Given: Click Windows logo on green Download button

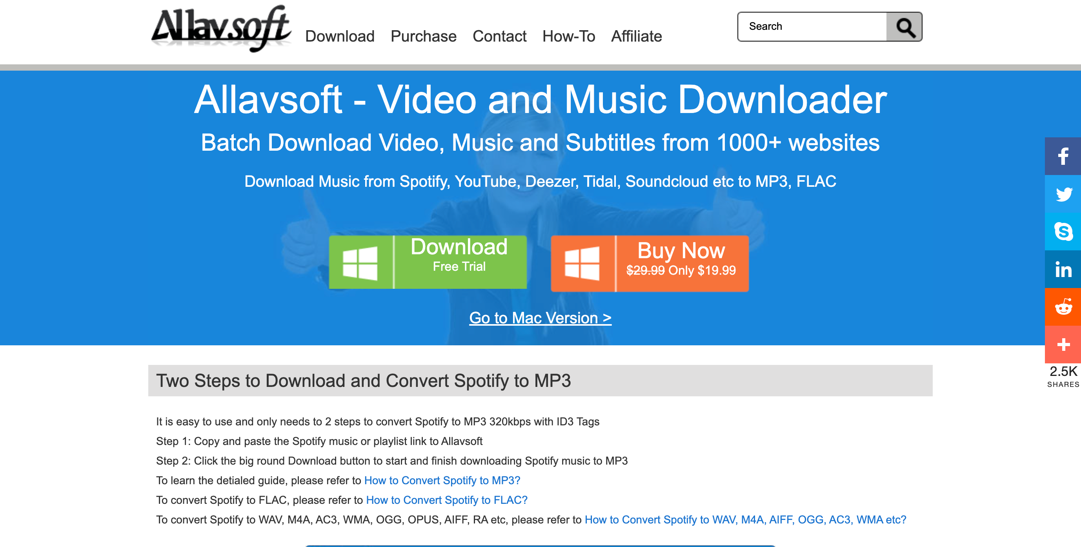Looking at the screenshot, I should click(x=360, y=263).
